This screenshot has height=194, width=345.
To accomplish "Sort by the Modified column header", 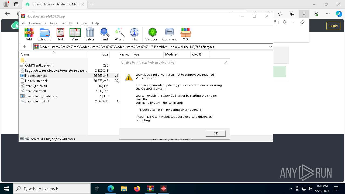I will [x=177, y=54].
